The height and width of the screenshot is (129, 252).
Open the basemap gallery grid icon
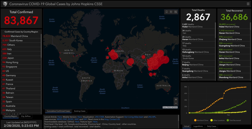coord(176,12)
